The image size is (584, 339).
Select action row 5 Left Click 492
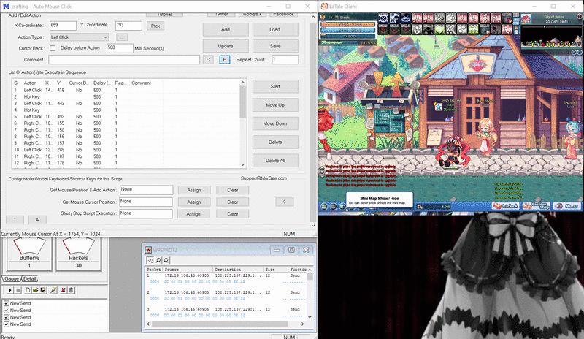(126, 117)
